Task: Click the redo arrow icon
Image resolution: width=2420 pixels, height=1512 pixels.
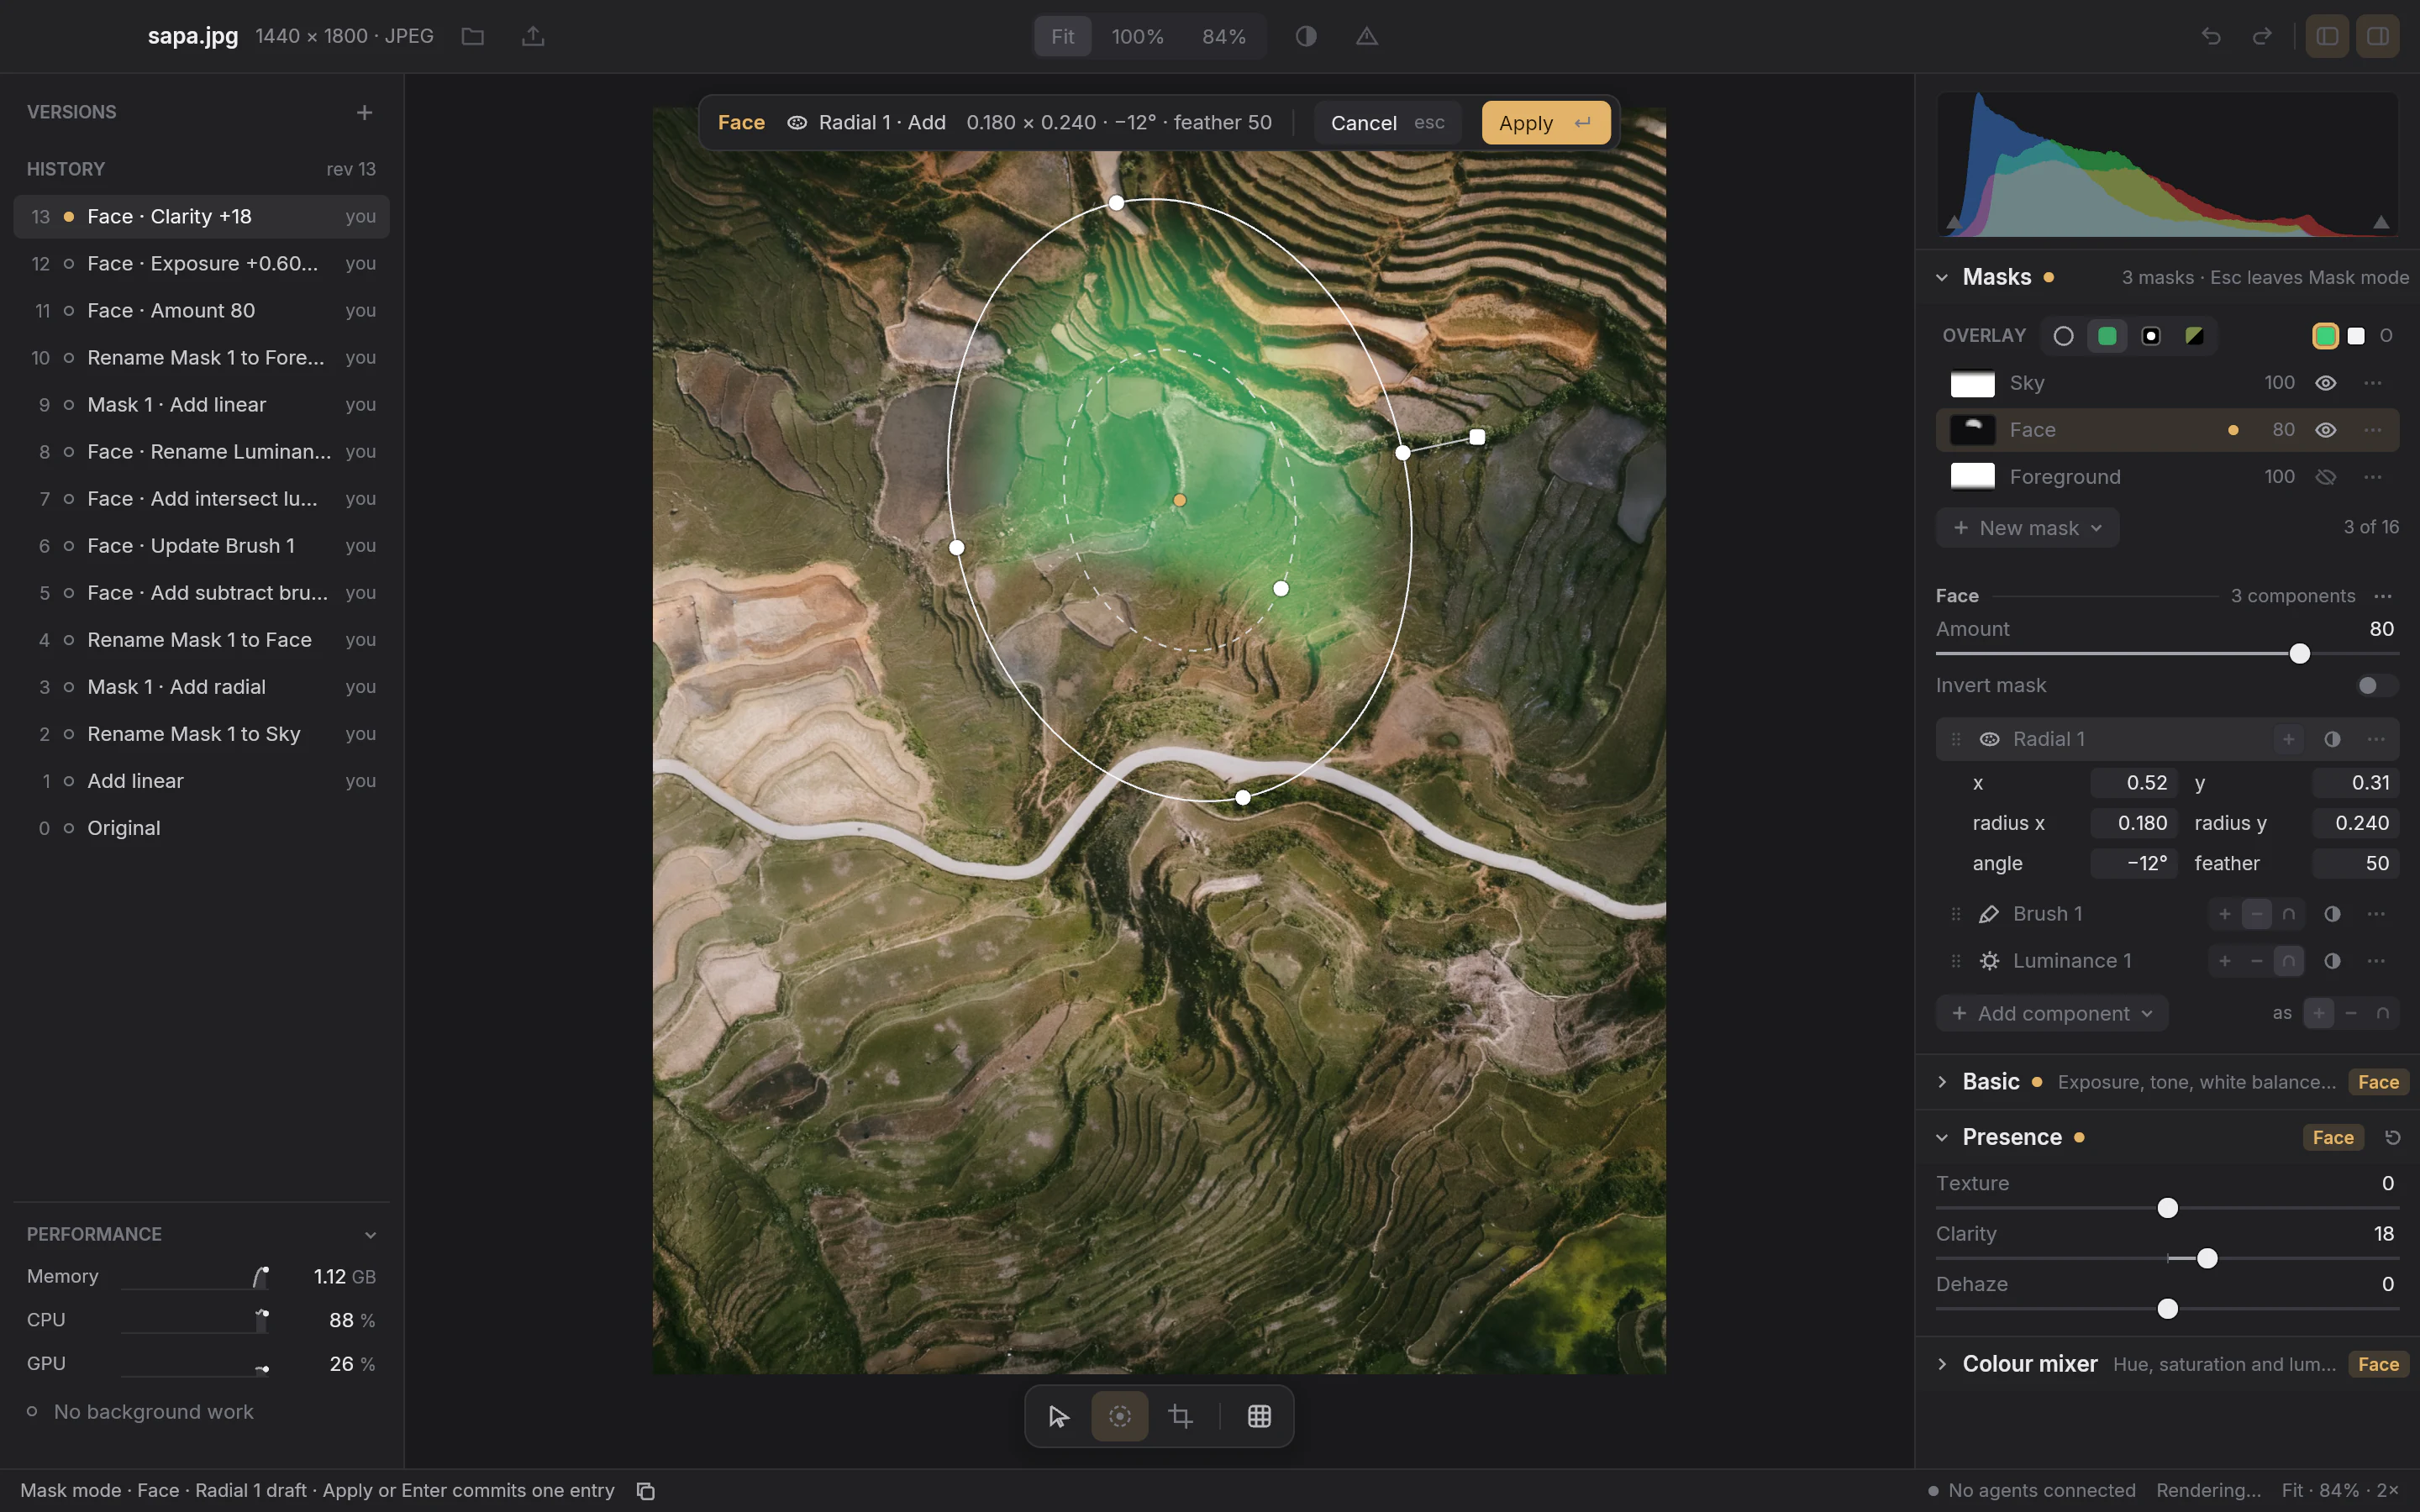Action: pyautogui.click(x=2262, y=37)
